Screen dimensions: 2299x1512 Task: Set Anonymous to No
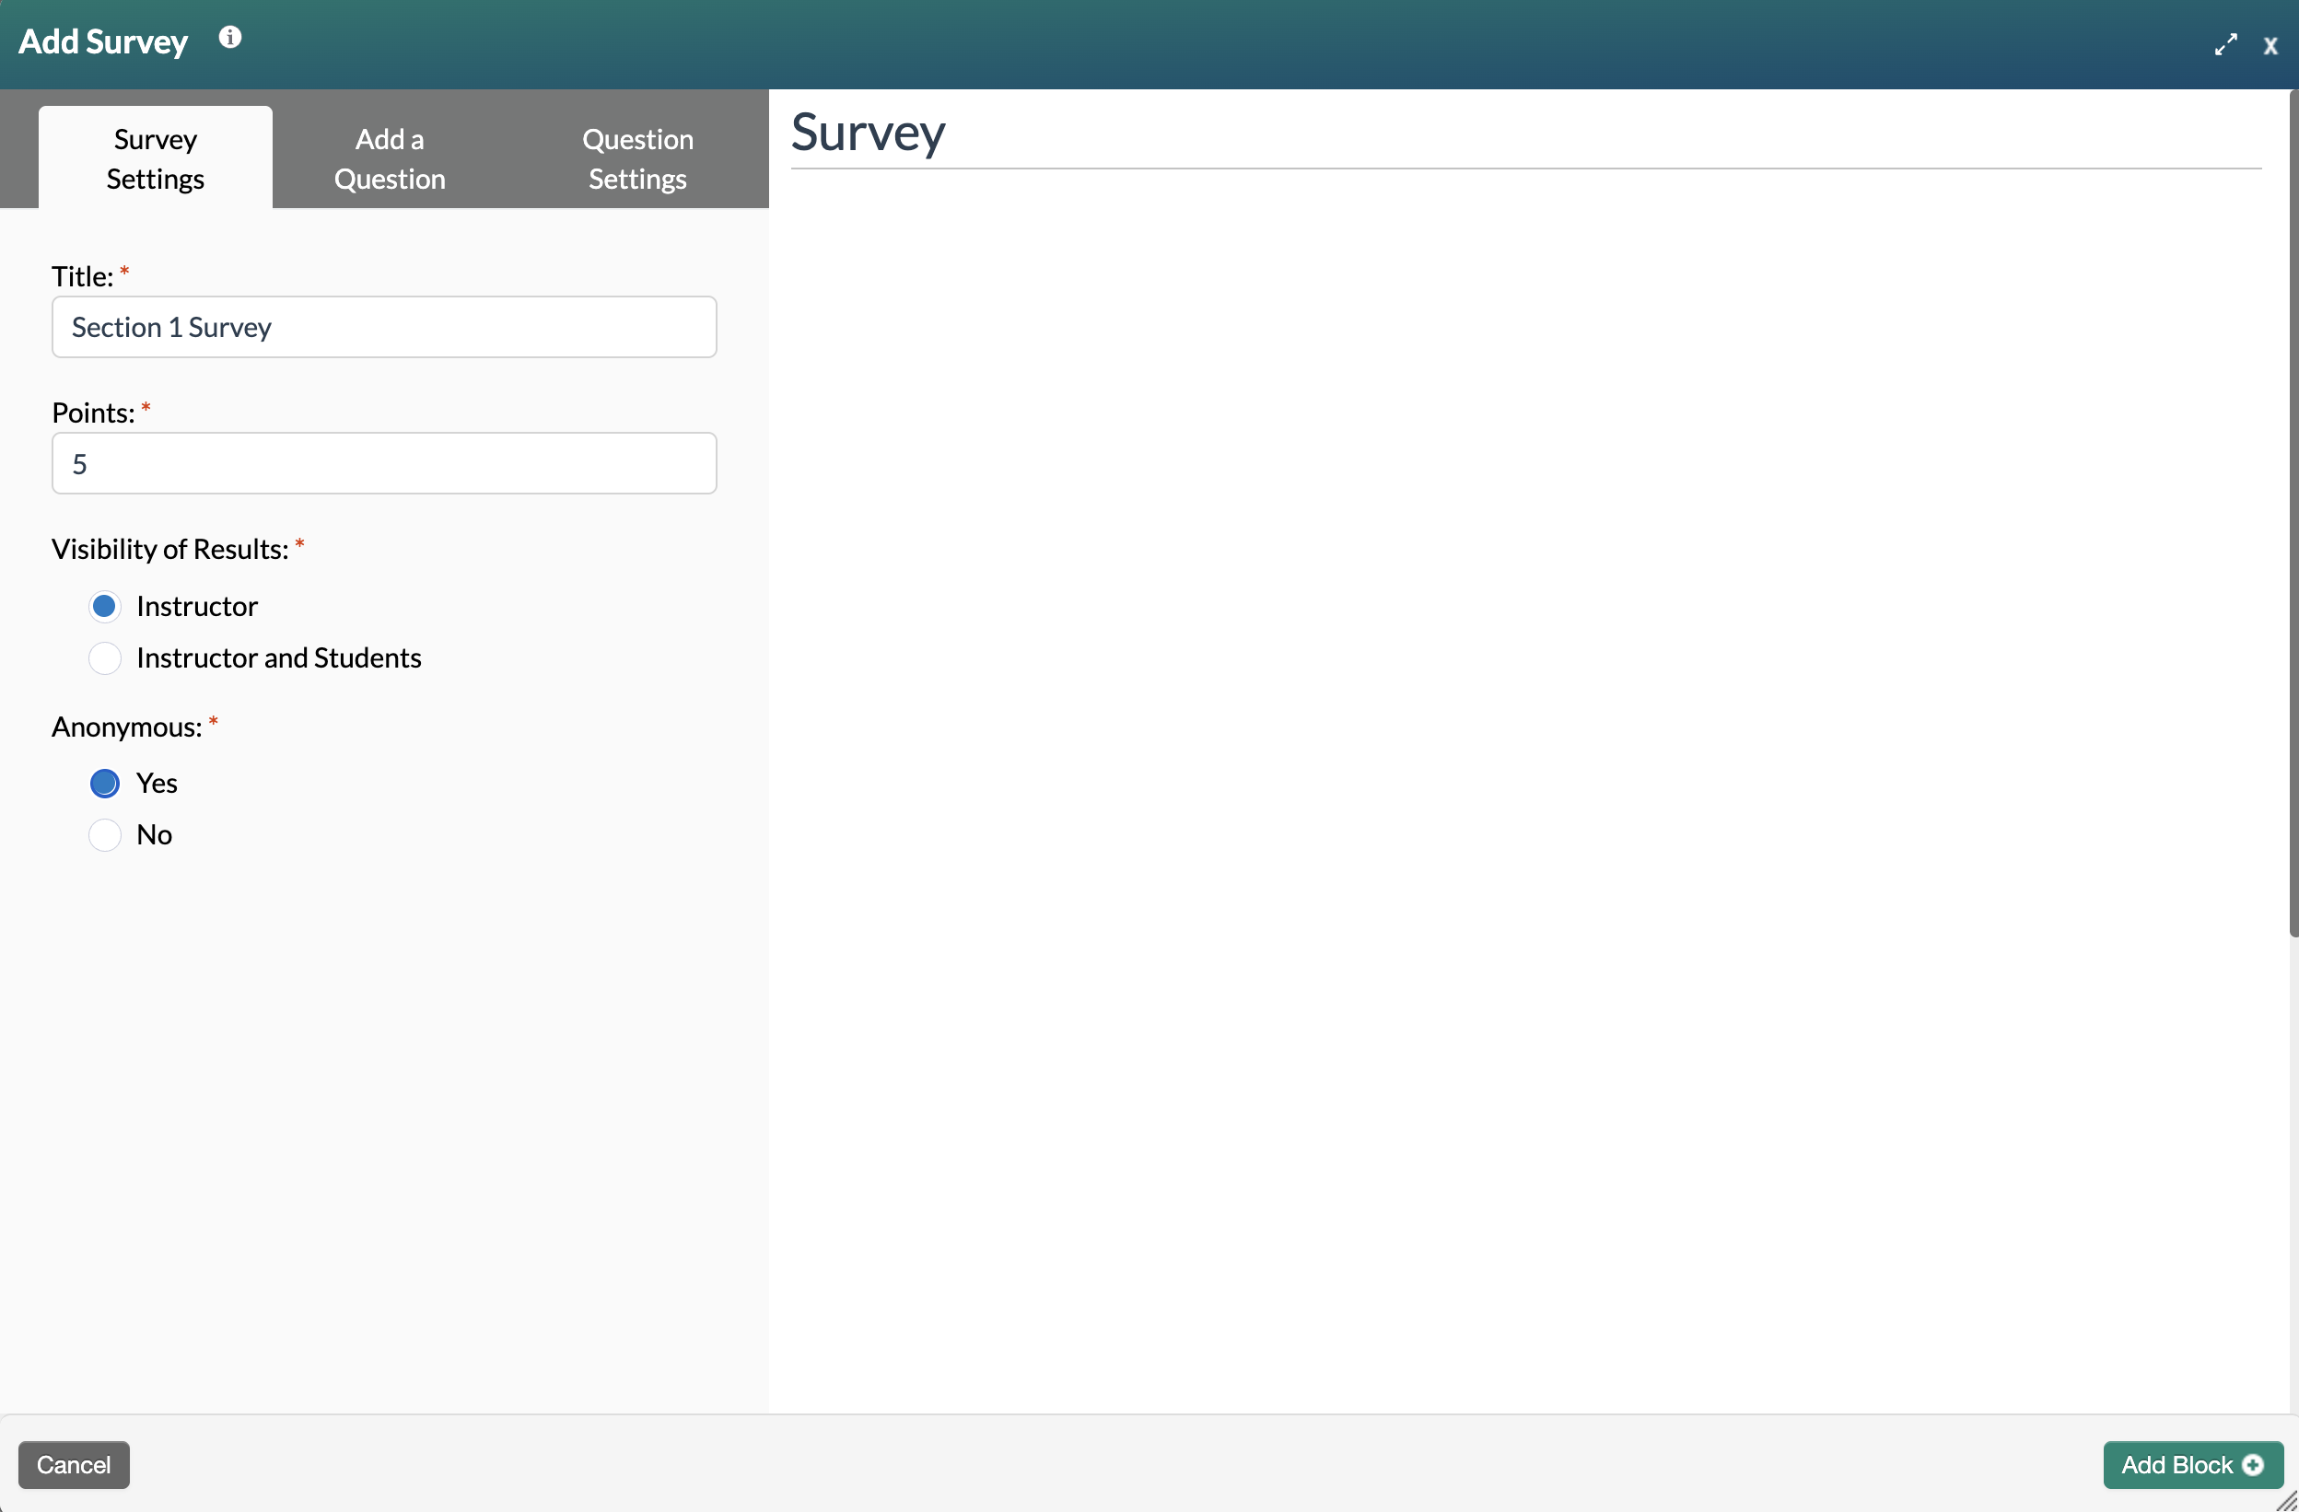pos(104,835)
